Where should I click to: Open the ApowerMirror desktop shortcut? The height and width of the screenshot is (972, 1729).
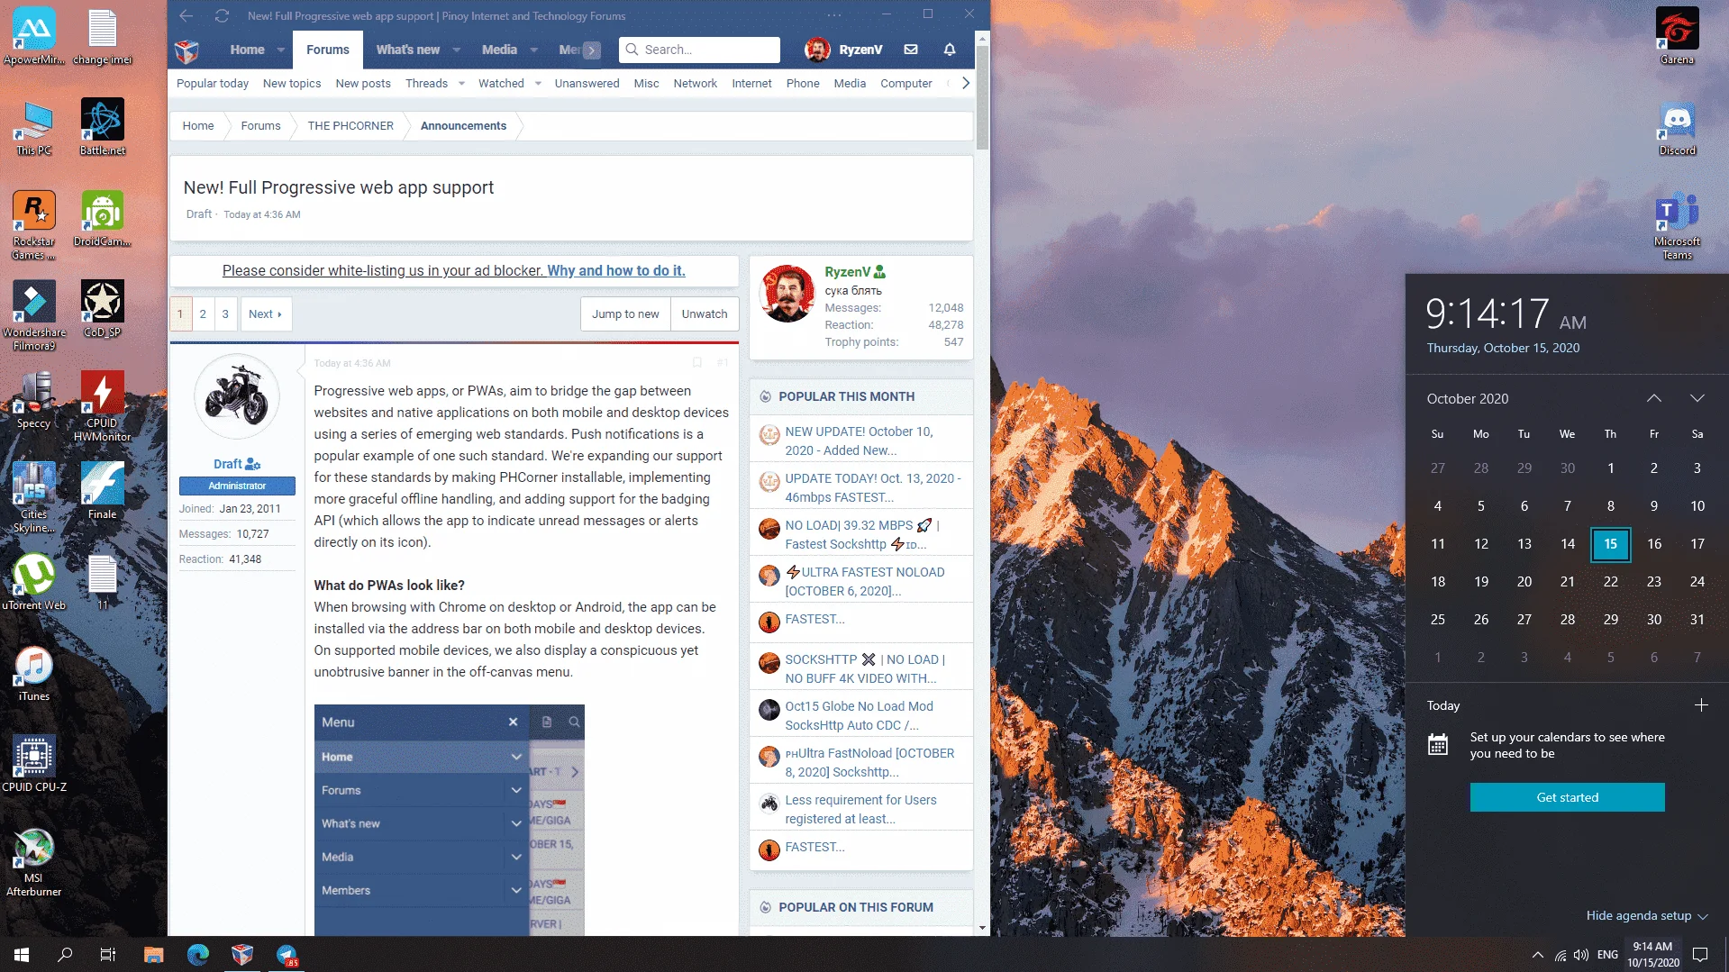[x=34, y=36]
